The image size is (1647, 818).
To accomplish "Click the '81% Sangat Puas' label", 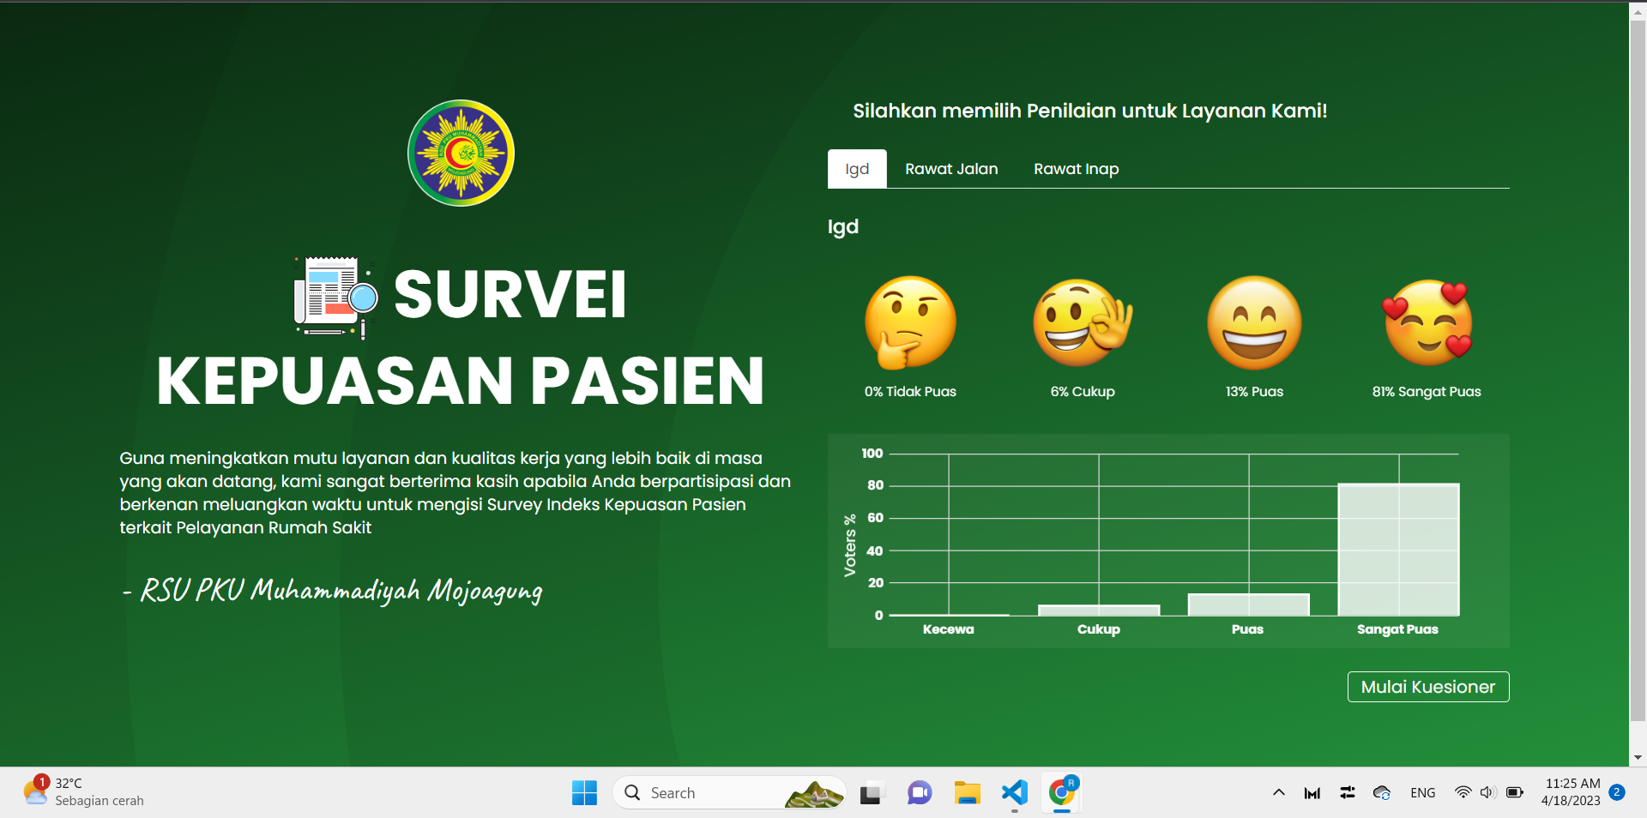I will (x=1427, y=392).
